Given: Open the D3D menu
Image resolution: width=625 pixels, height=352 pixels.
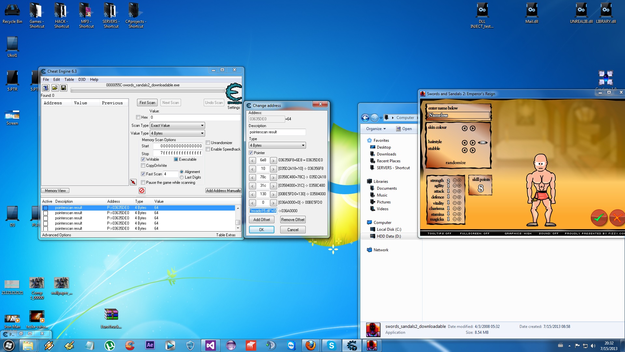Looking at the screenshot, I should (x=82, y=80).
